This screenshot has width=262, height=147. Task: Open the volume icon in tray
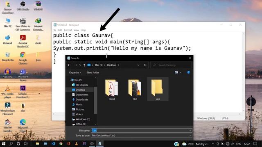pos(233,144)
